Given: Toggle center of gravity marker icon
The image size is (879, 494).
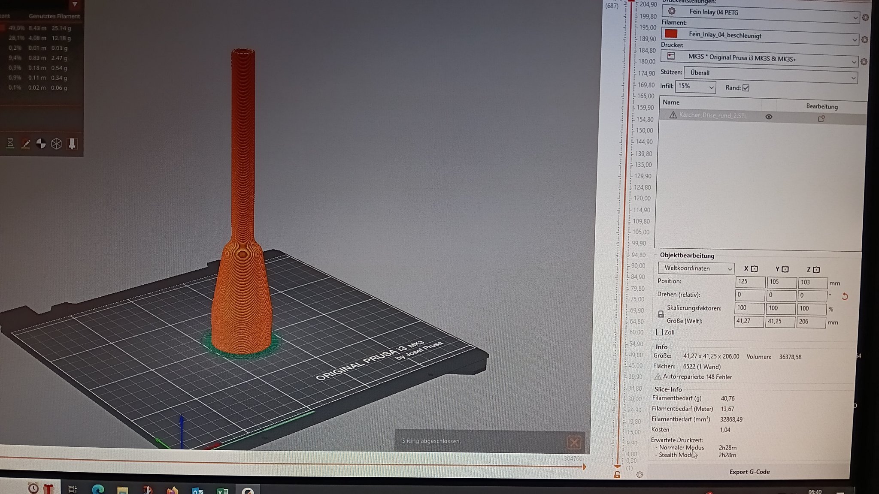Looking at the screenshot, I should point(41,144).
